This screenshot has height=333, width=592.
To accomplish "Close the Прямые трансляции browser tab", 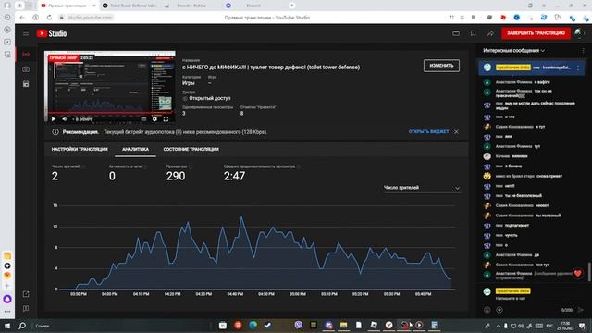I will [x=94, y=6].
